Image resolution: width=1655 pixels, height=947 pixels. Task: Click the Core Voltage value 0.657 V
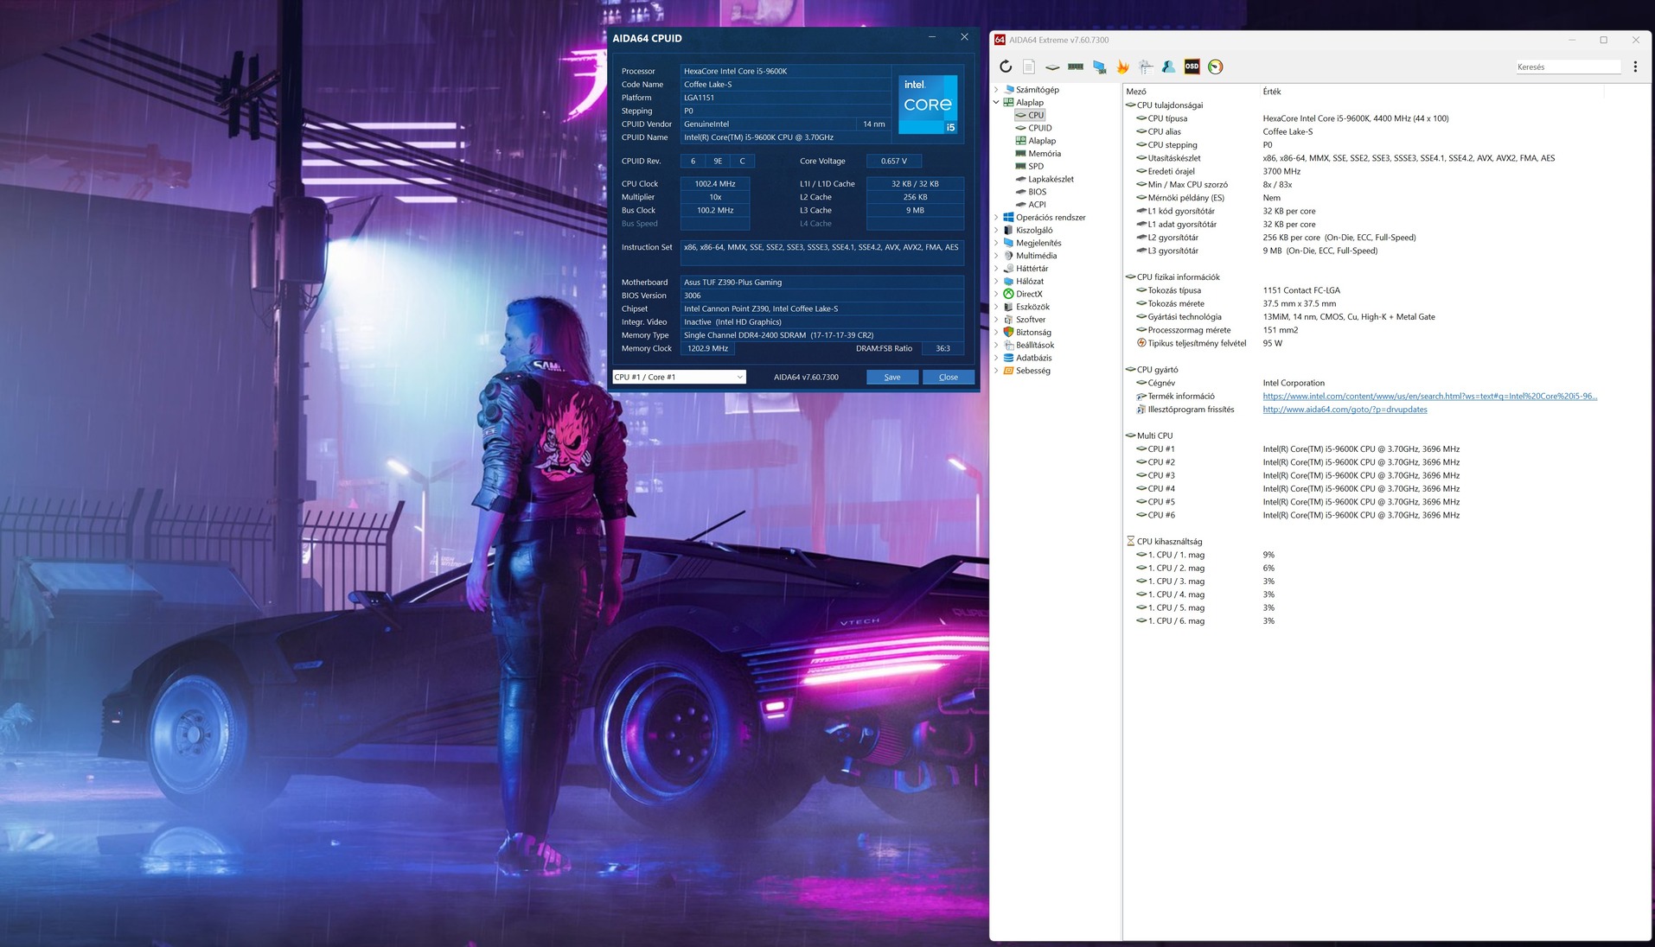894,161
